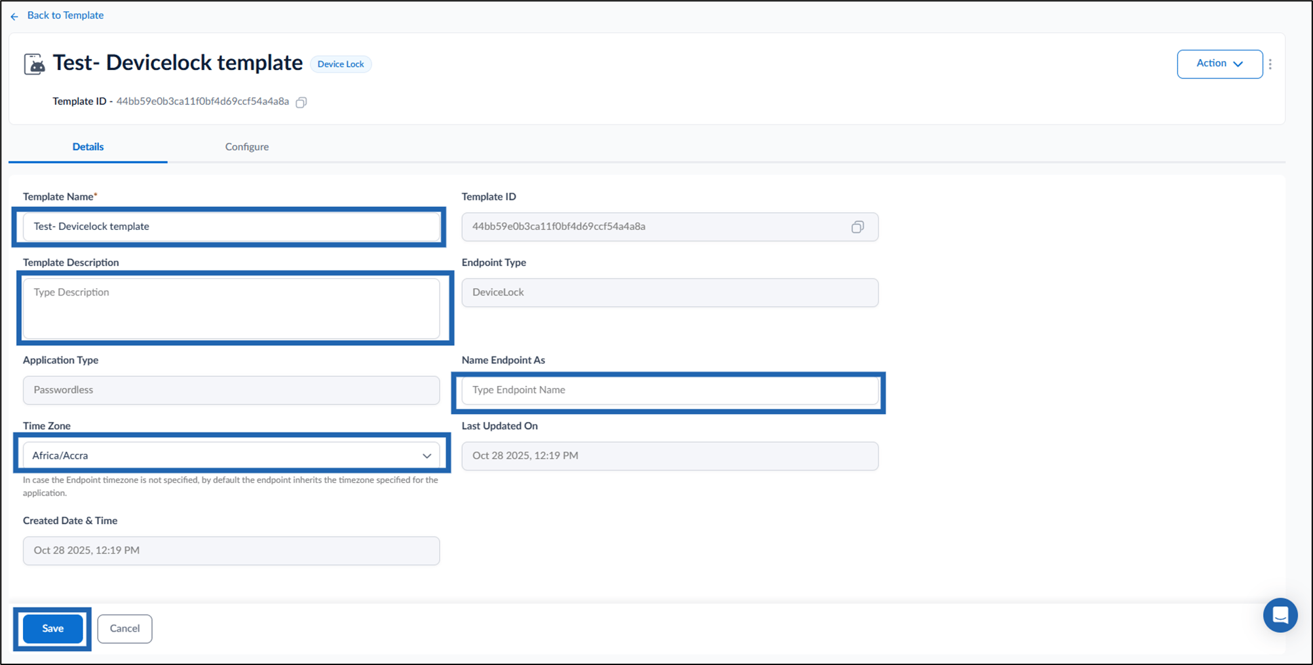
Task: Click the Device Lock badge
Action: coord(341,64)
